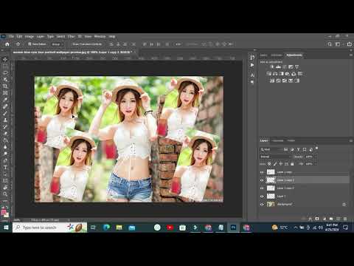Toggle lock all padlock
Viewport: 354px width, 266px height.
click(292, 164)
